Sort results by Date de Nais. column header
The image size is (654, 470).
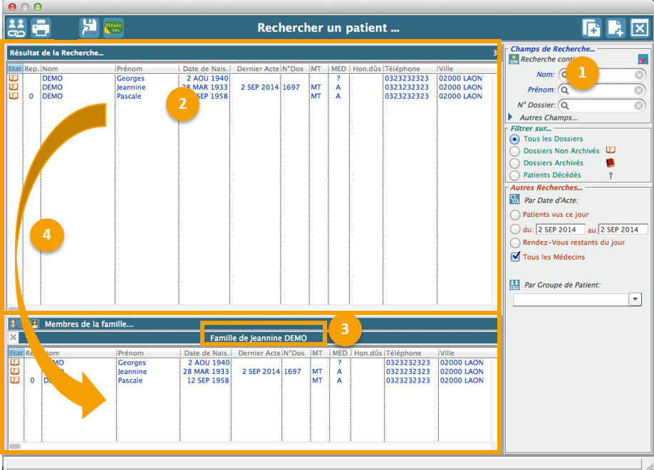[x=204, y=69]
